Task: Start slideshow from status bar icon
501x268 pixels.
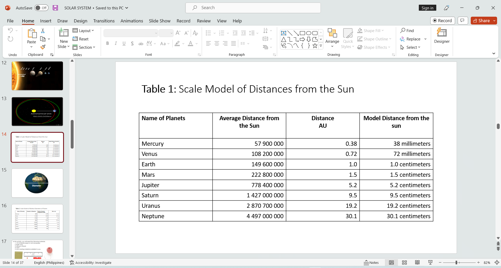Action: coord(430,263)
